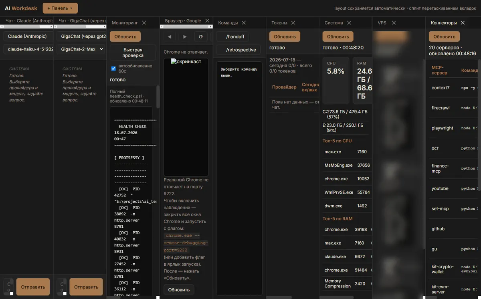Click horizontal scrollbar under GigaChat tab
This screenshot has height=299, width=481.
point(79,26)
